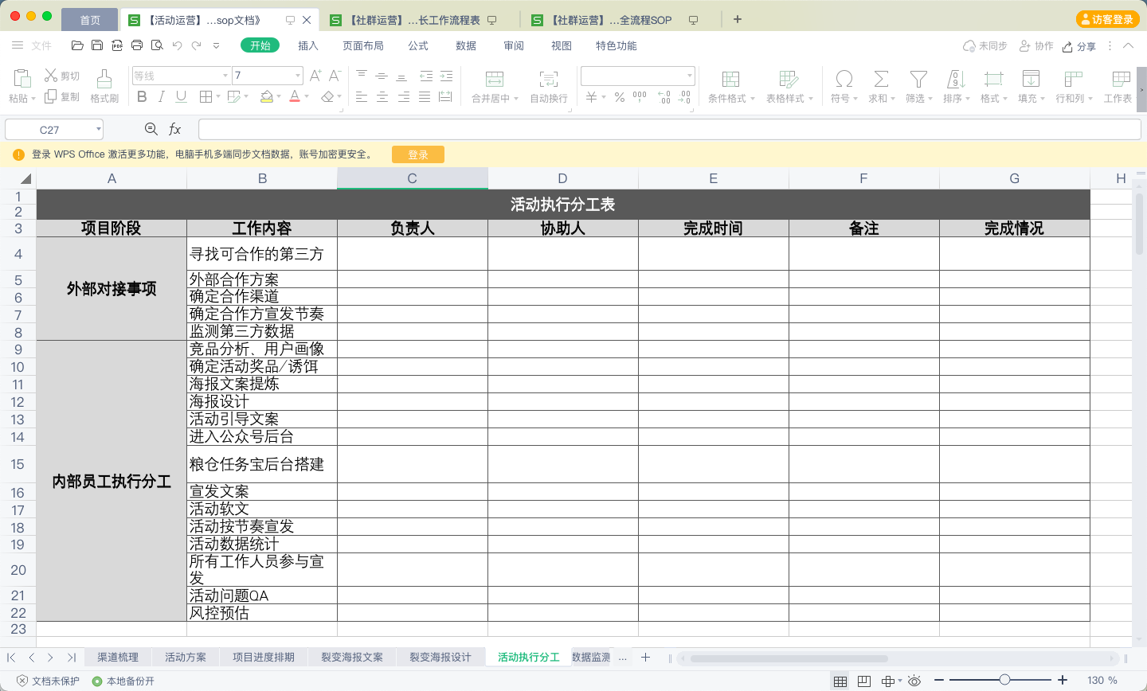The image size is (1147, 691).
Task: Open the Name Box dropdown arrow
Action: pyautogui.click(x=99, y=129)
